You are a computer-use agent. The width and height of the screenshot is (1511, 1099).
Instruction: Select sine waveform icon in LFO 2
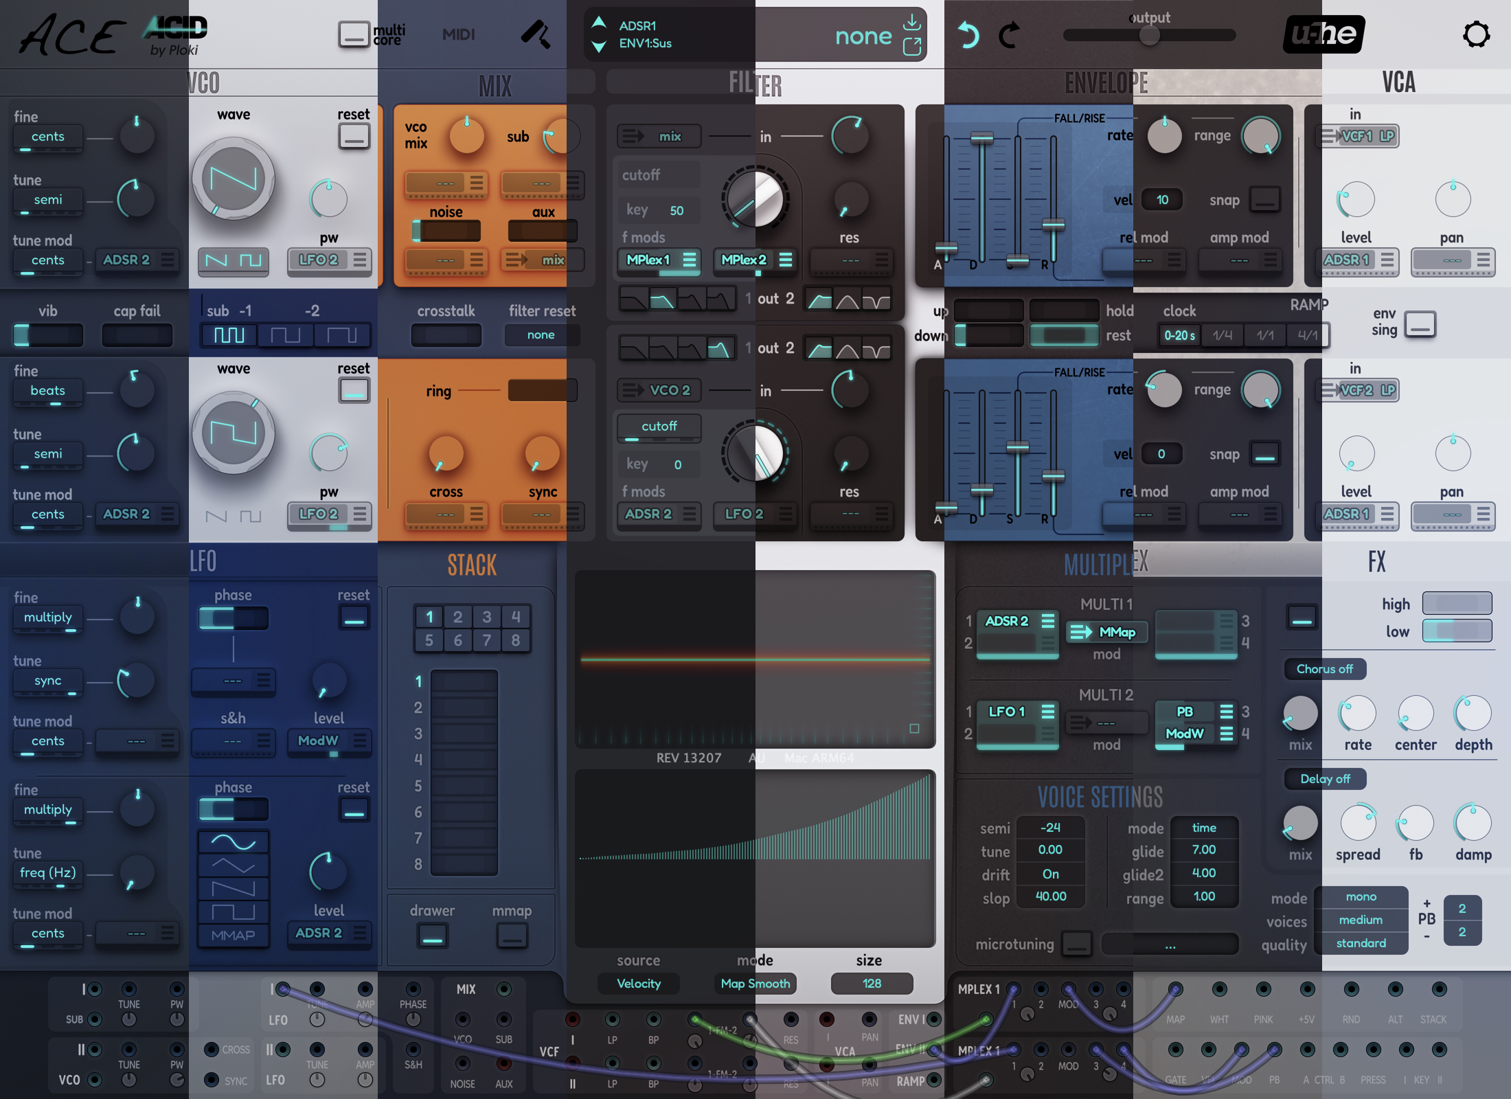coord(234,842)
